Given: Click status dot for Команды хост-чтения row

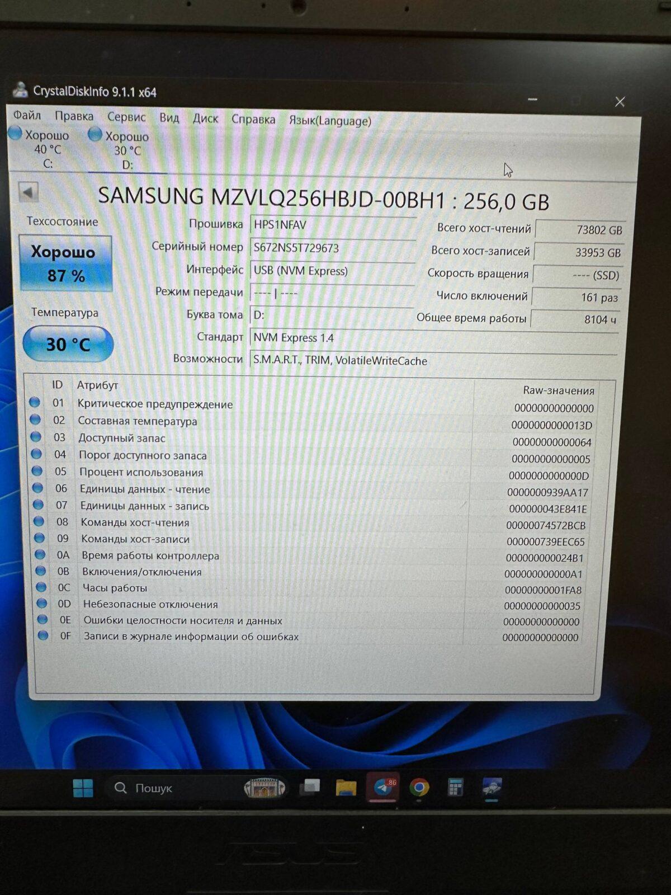Looking at the screenshot, I should point(39,521).
